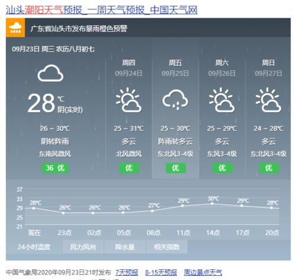Viewport: 296px width, 280px height.
Task: Click Sunday's 东北风3-4级 wind text
Action: point(269,154)
